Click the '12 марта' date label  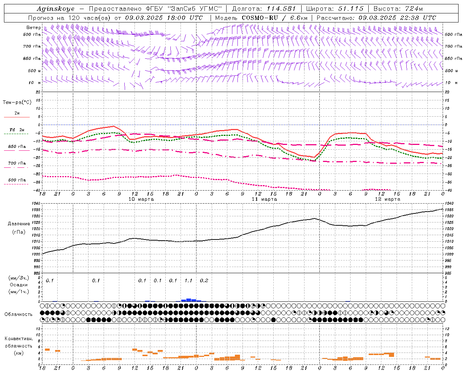point(388,199)
